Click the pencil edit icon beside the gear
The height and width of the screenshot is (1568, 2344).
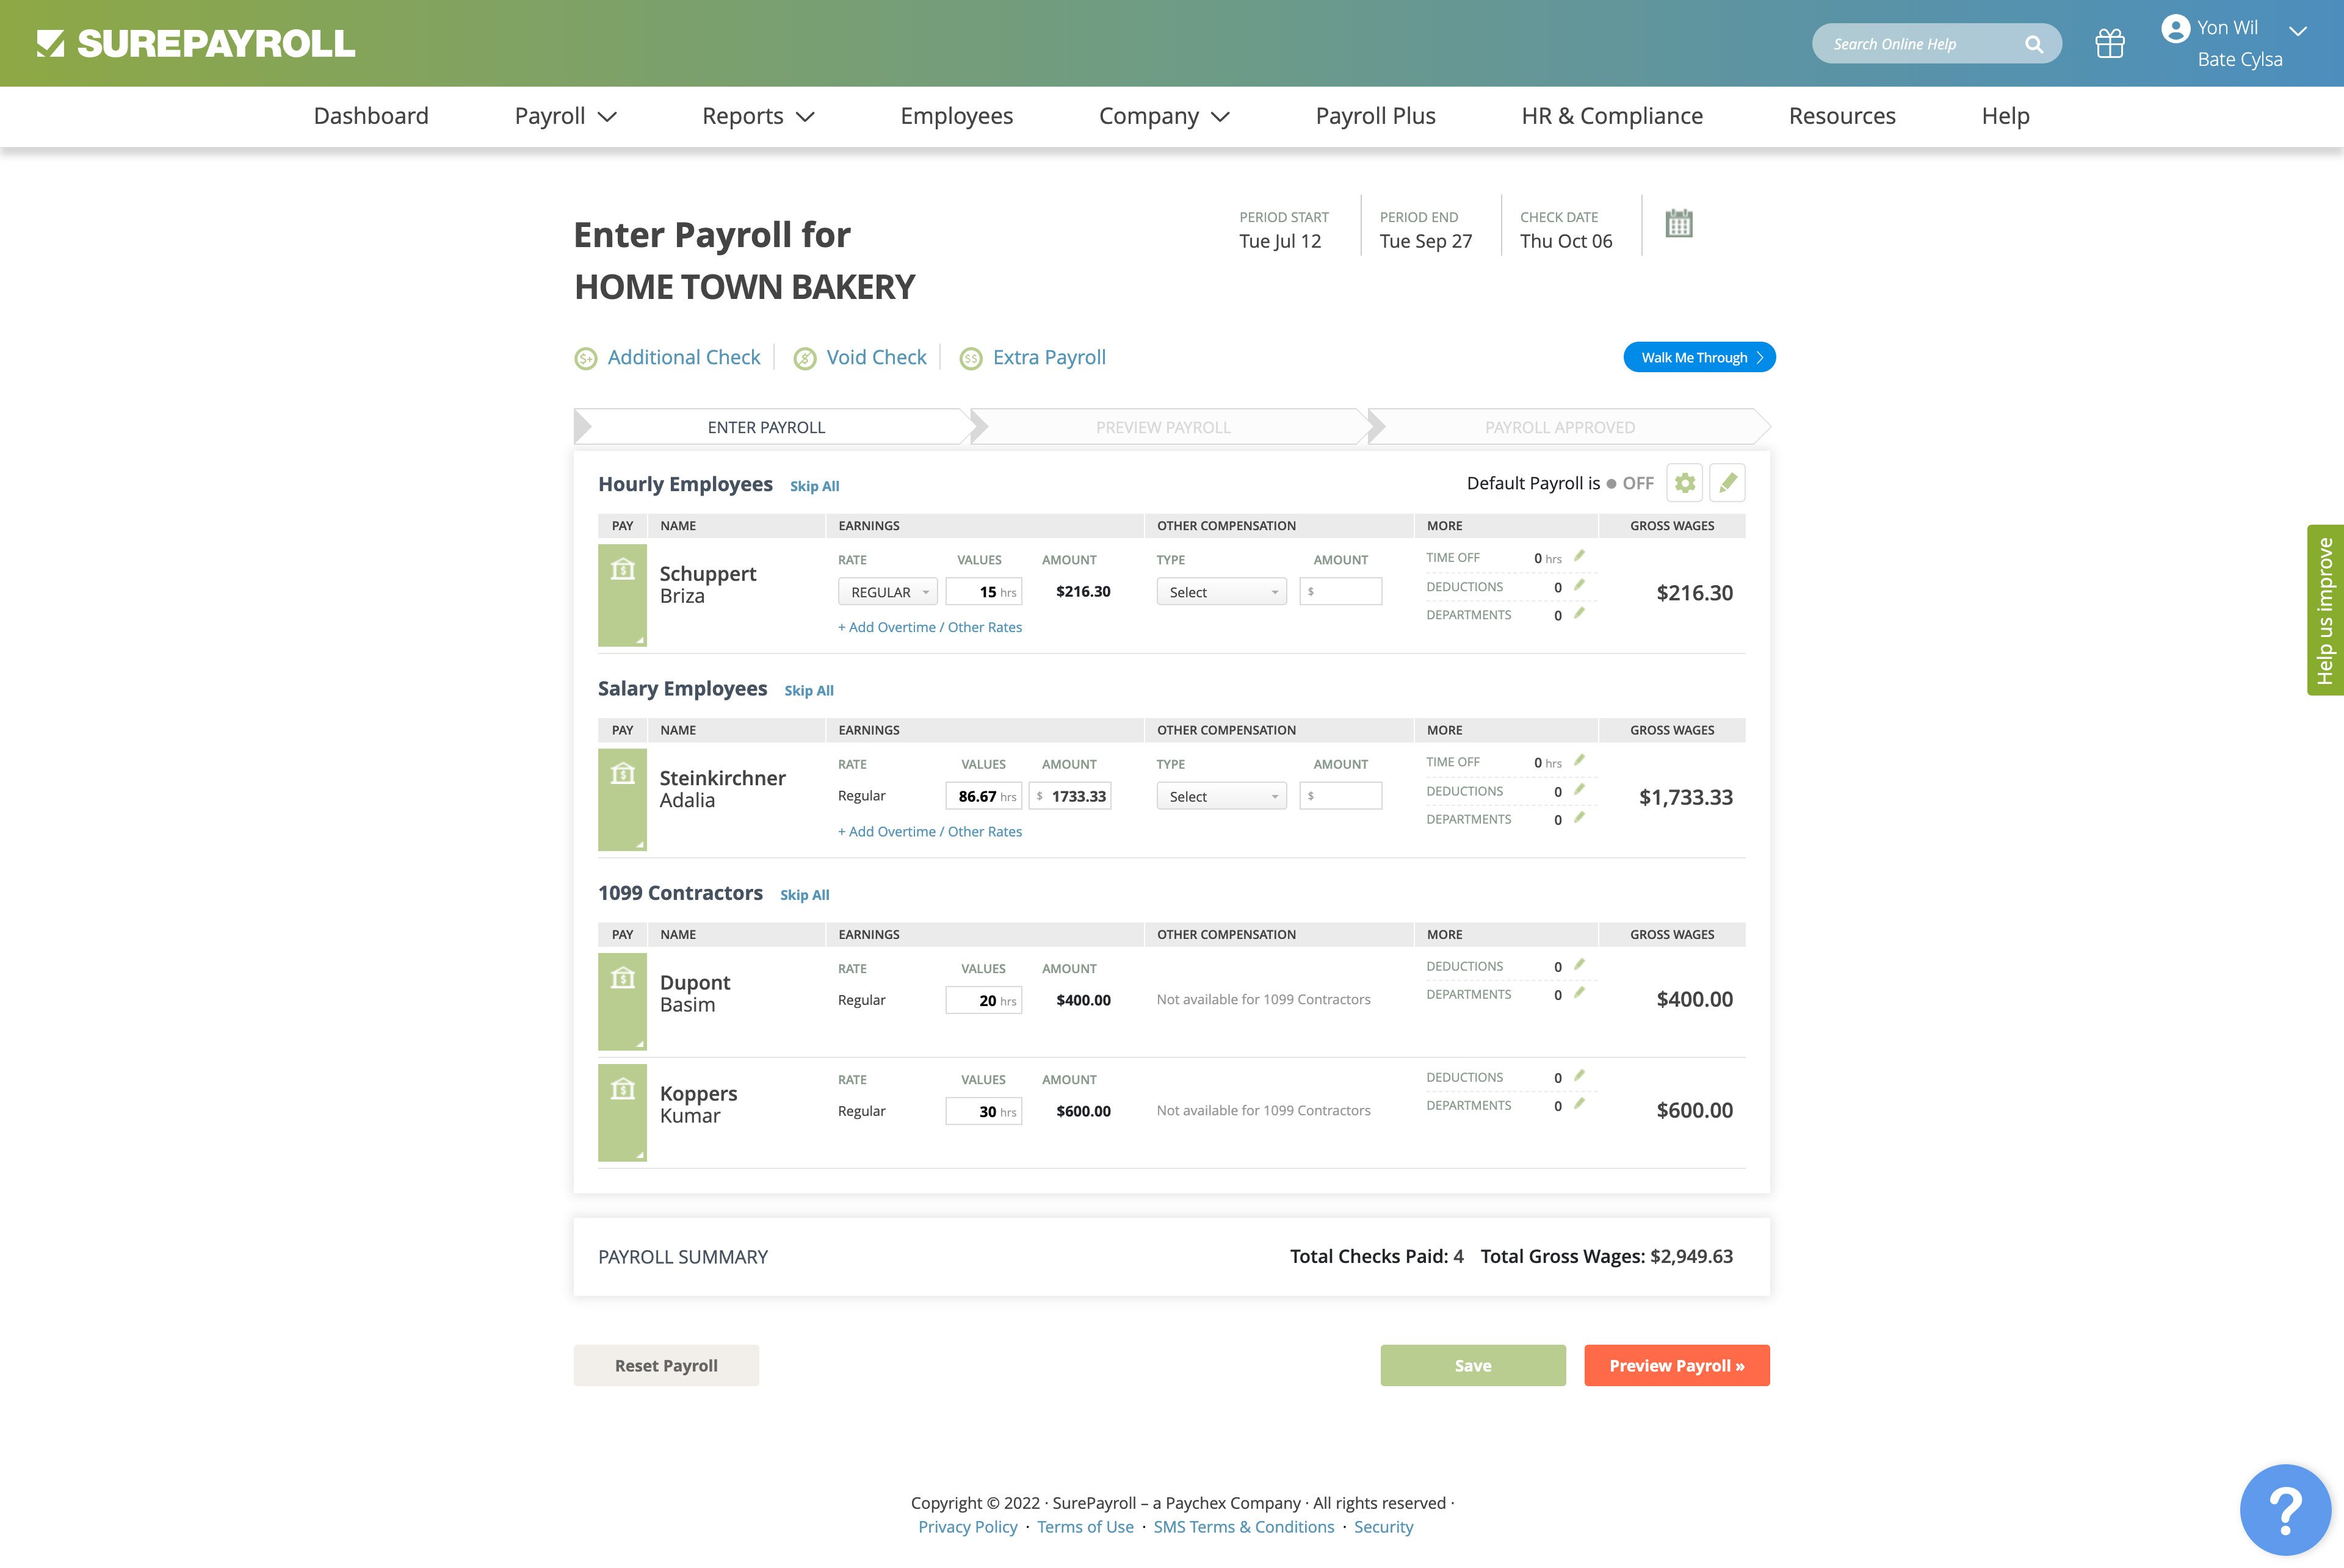(x=1727, y=482)
